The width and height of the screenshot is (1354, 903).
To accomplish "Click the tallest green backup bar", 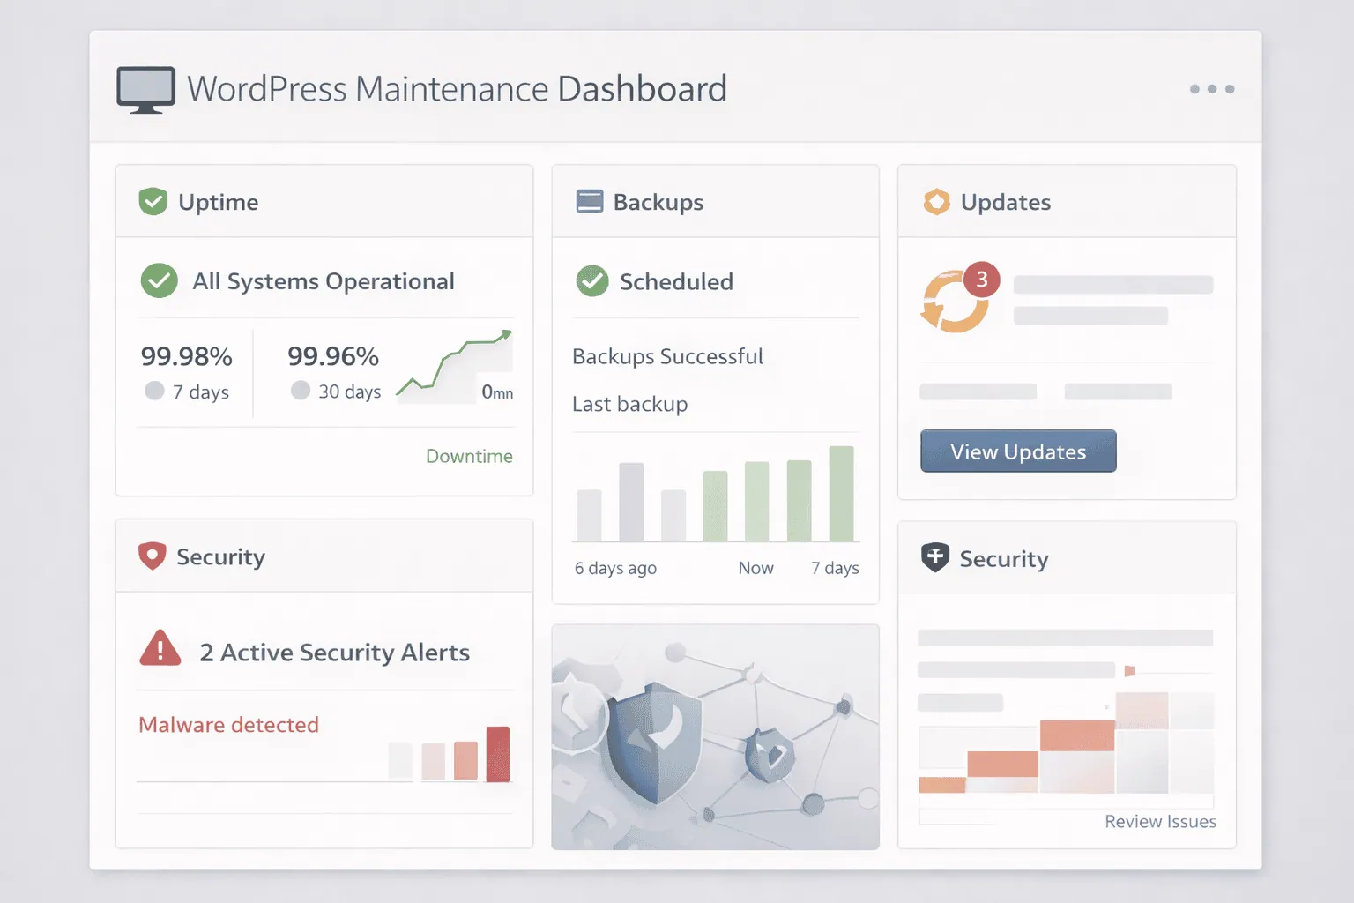I will click(841, 494).
